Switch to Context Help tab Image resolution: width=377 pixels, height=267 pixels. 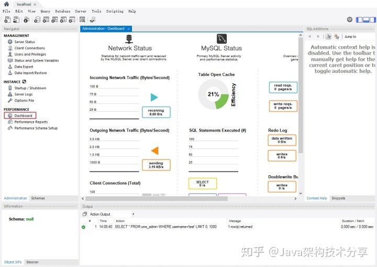click(317, 198)
